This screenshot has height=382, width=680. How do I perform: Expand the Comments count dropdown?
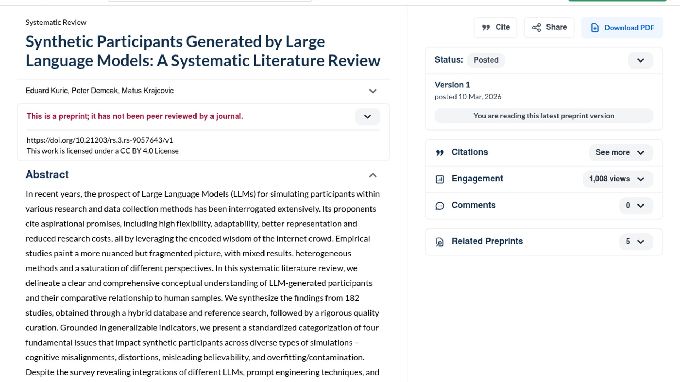tap(636, 206)
